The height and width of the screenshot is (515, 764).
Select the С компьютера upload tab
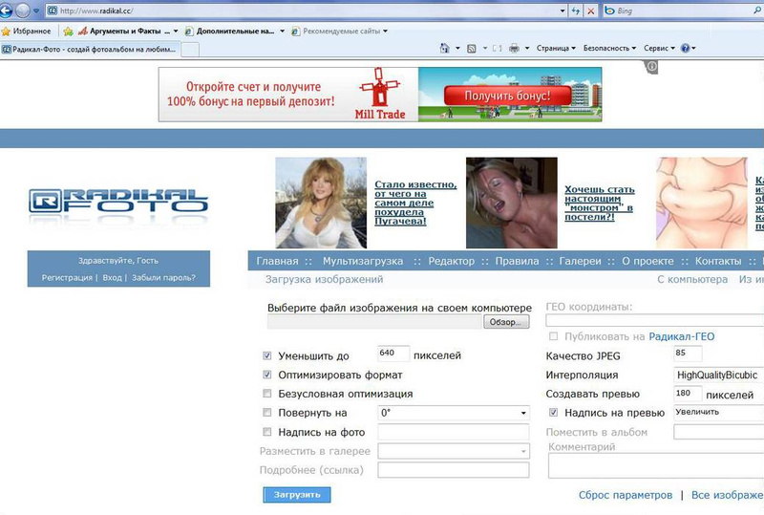point(692,279)
